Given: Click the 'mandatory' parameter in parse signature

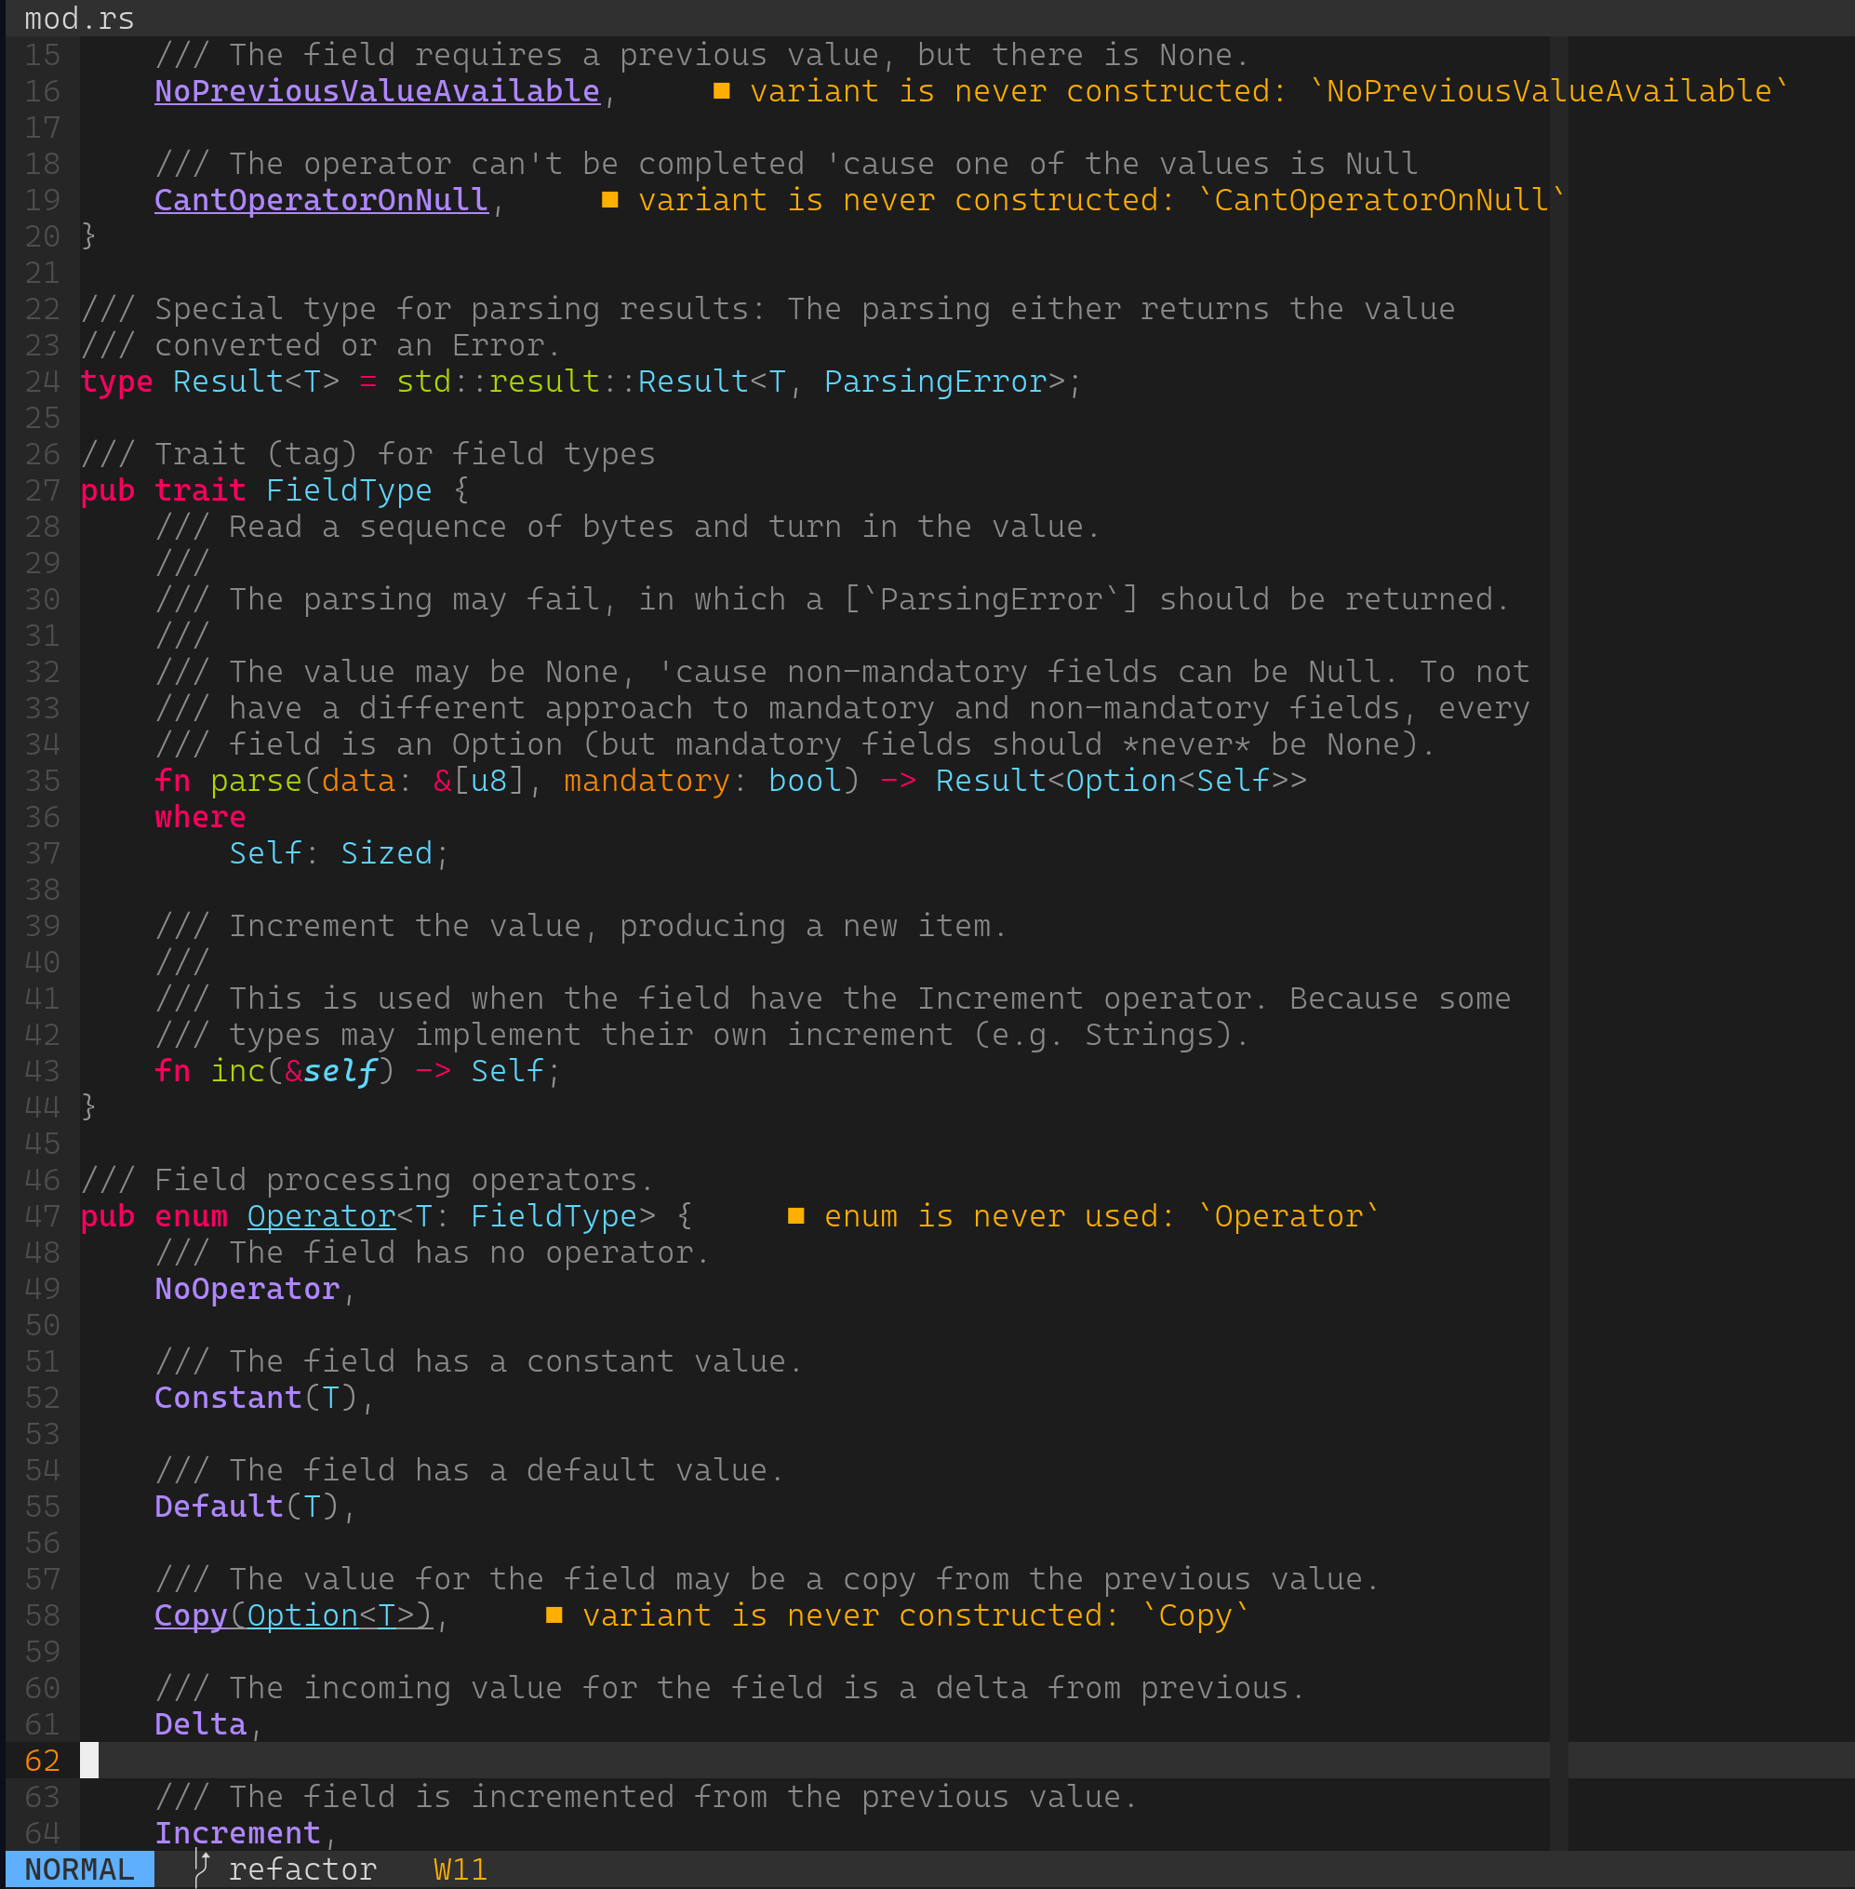Looking at the screenshot, I should tap(647, 781).
